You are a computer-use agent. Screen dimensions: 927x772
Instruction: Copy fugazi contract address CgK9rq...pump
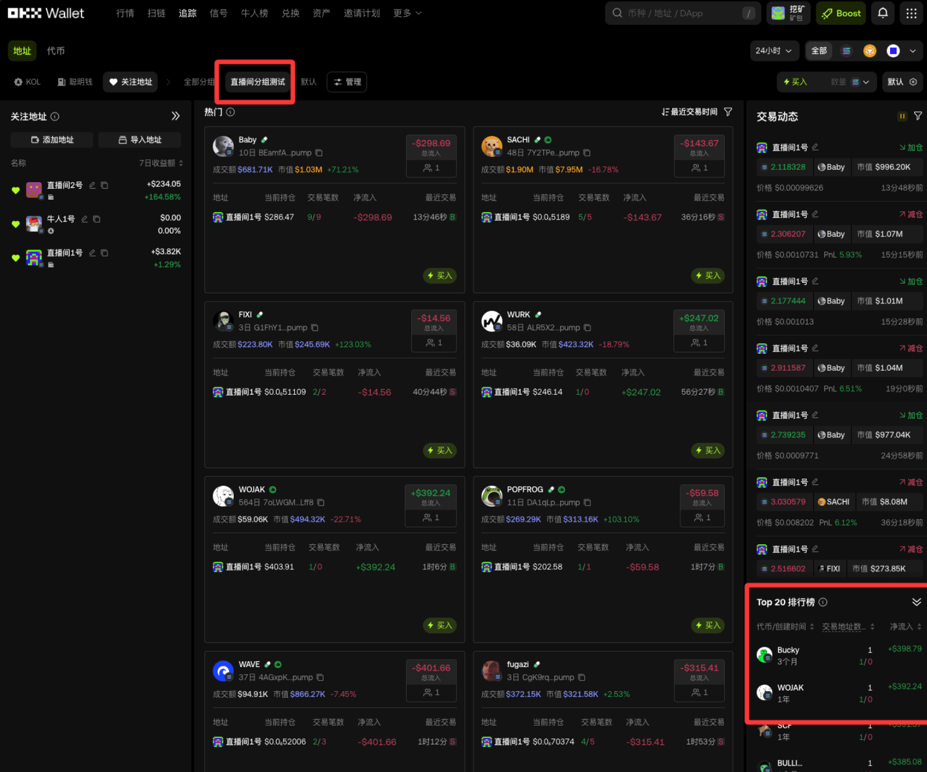pyautogui.click(x=581, y=677)
